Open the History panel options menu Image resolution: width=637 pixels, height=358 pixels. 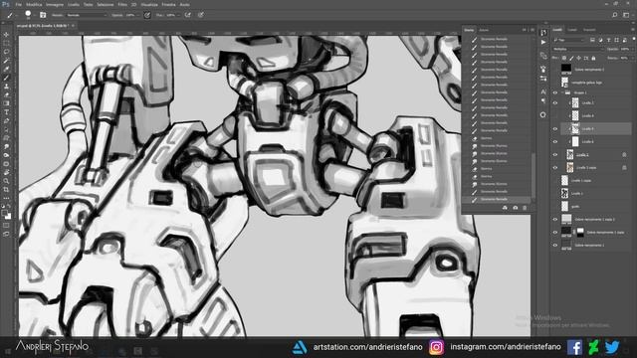532,30
